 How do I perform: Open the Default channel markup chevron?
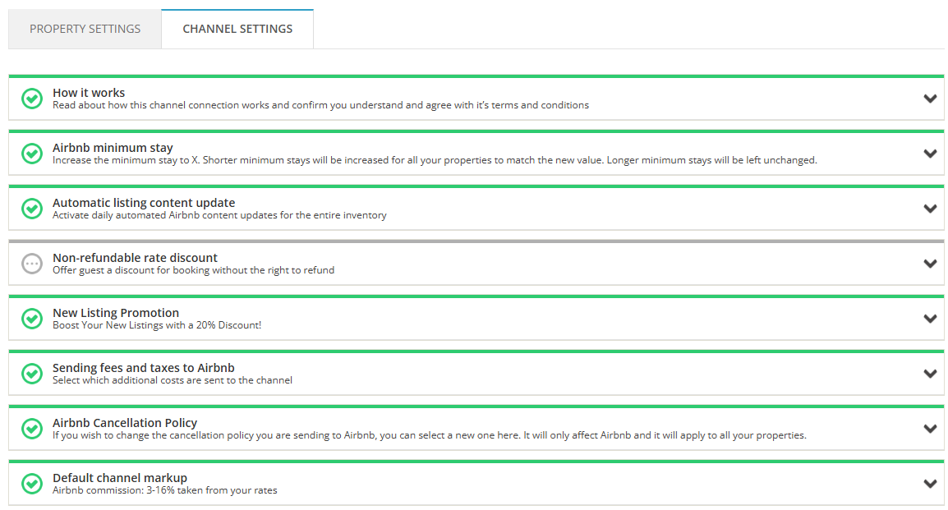click(x=930, y=484)
